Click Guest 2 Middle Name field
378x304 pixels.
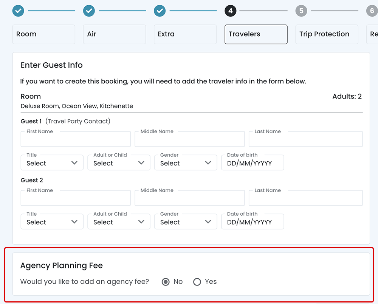(189, 198)
